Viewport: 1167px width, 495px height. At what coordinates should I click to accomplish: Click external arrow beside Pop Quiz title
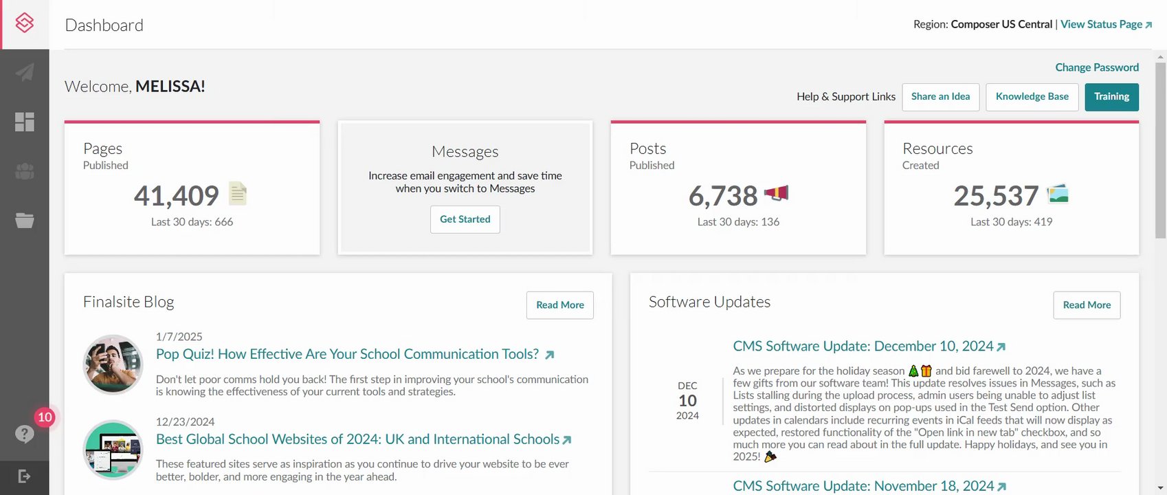(x=549, y=355)
